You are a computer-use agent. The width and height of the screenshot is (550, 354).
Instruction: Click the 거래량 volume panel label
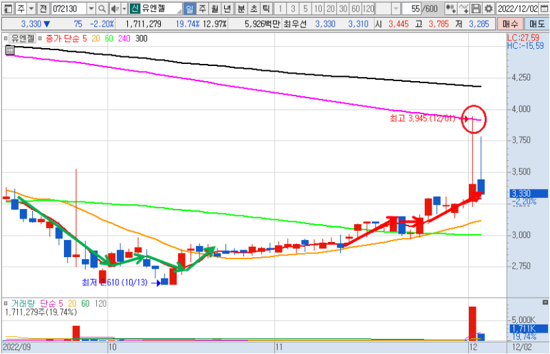click(23, 303)
